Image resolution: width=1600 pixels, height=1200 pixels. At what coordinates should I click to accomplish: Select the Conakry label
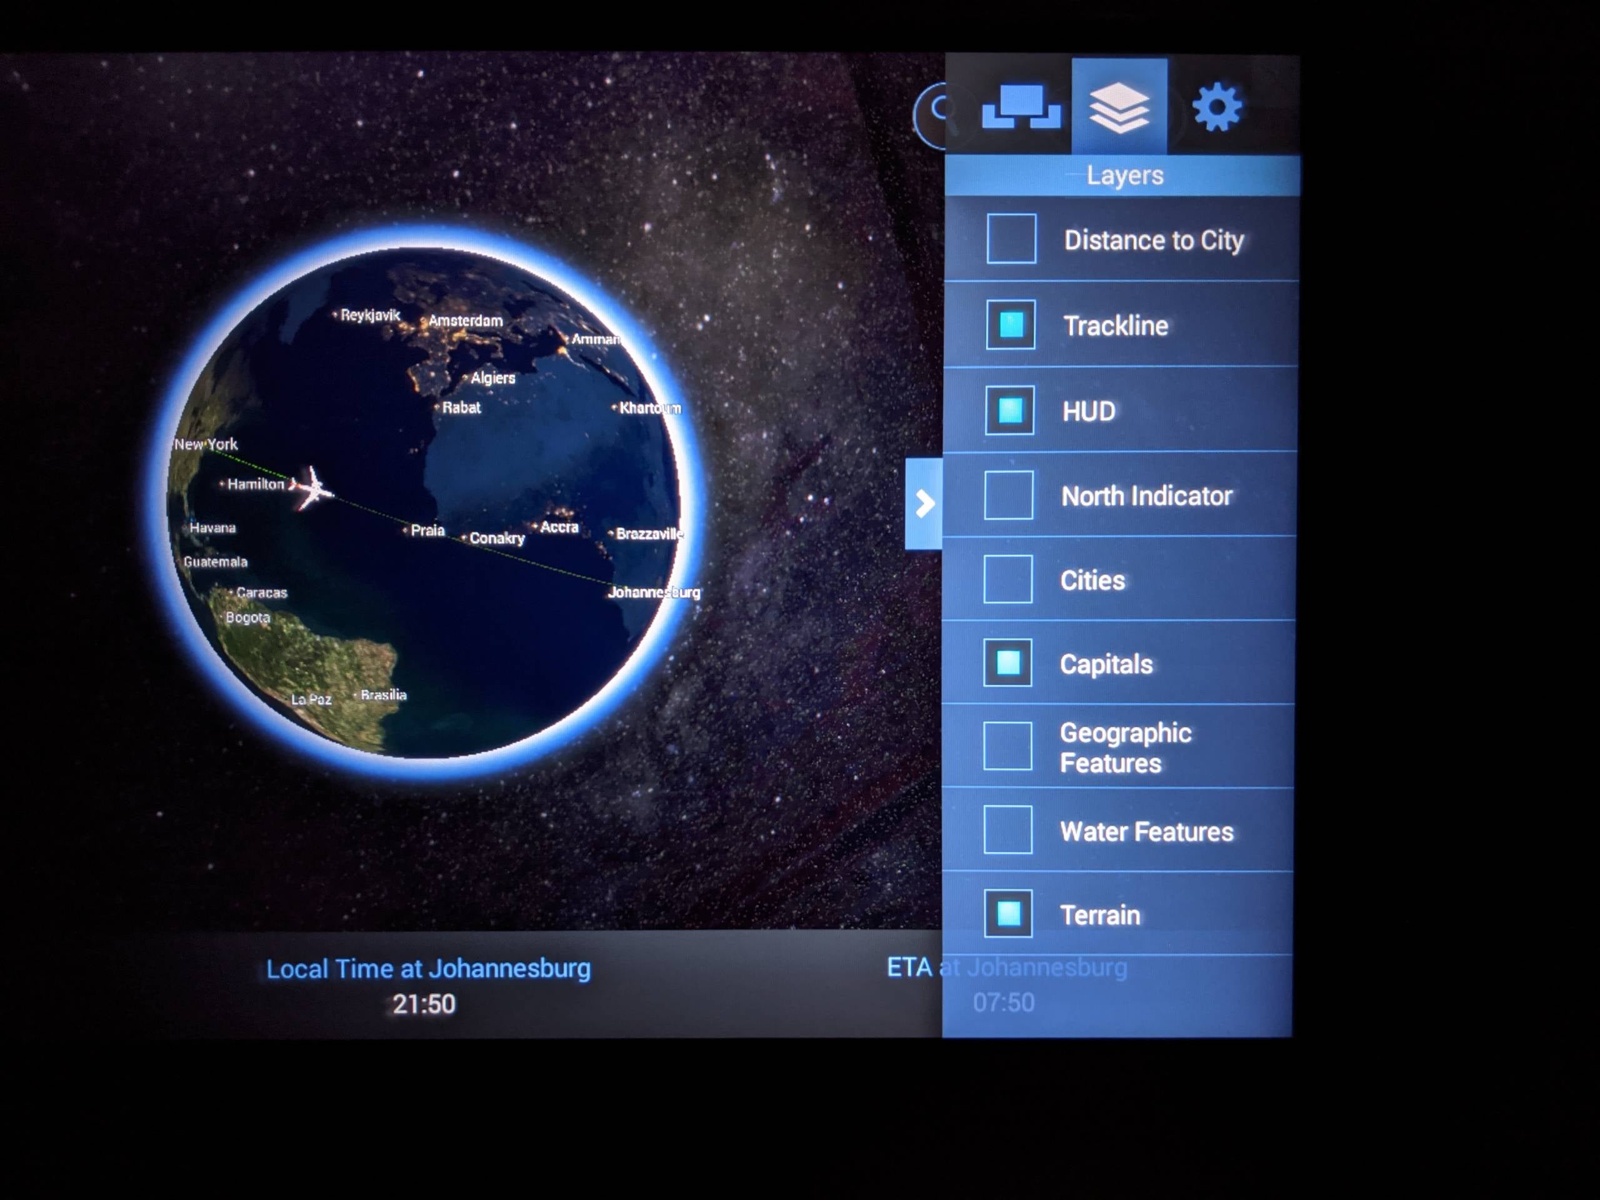point(497,538)
